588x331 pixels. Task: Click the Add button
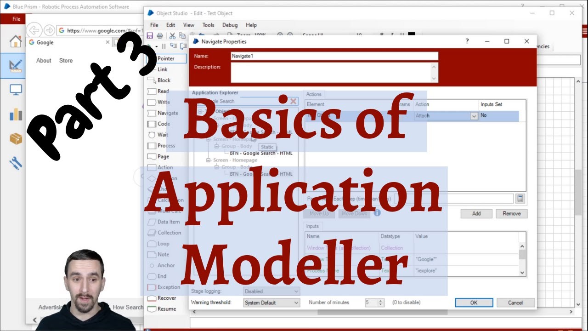tap(476, 213)
